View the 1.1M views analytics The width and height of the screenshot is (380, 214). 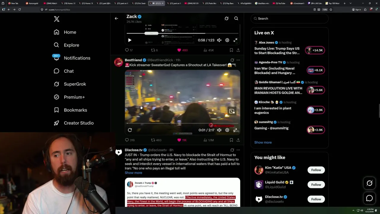[x=209, y=140]
